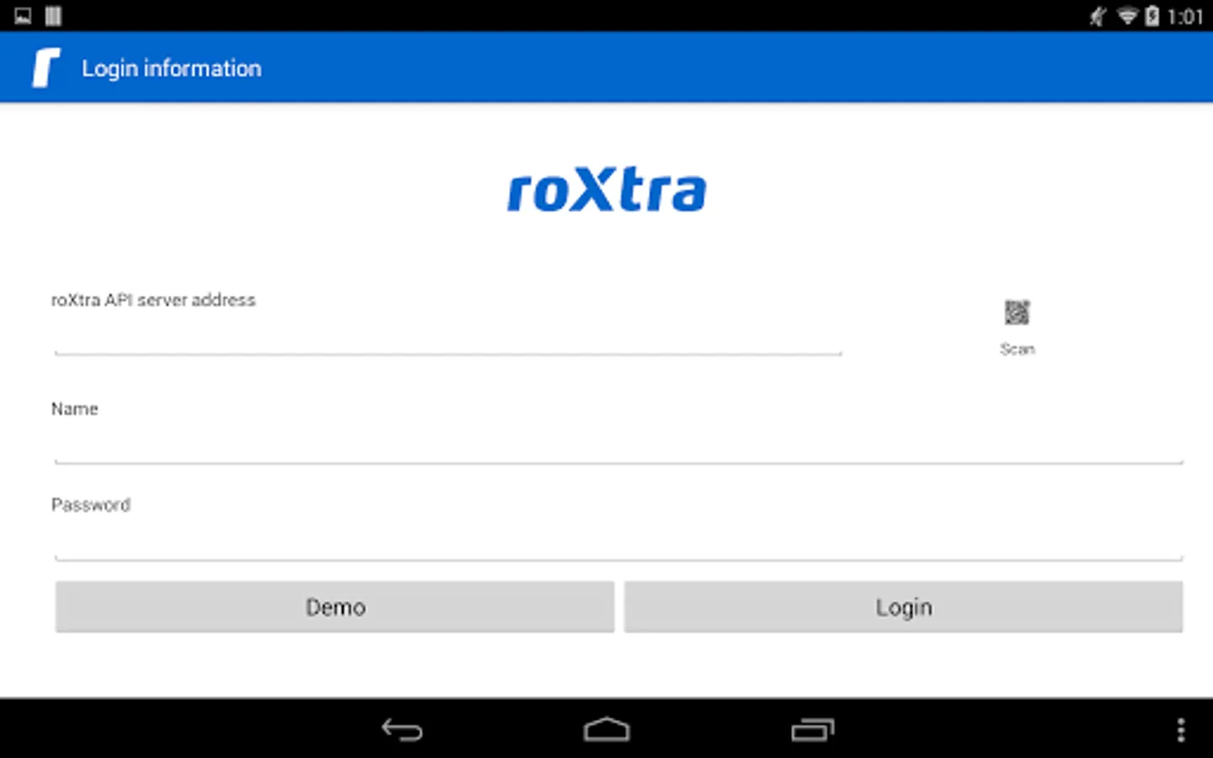
Task: Focus the Name input field
Action: coord(619,444)
